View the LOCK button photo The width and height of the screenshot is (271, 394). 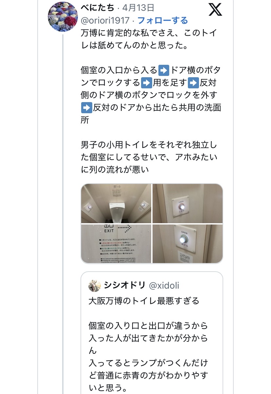188,203
